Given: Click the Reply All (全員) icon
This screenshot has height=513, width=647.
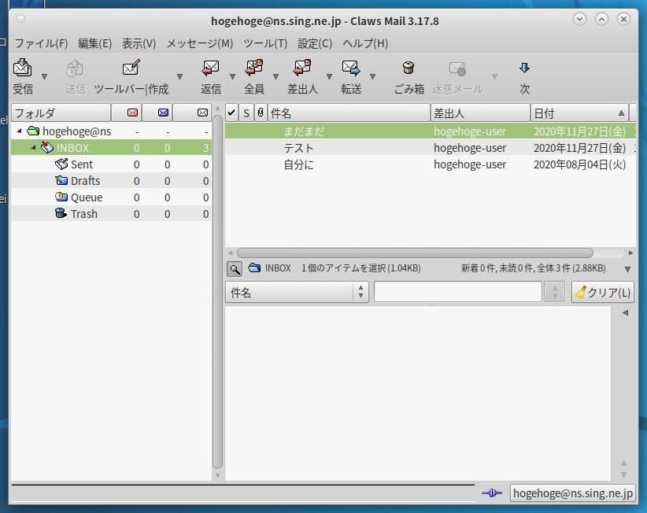Looking at the screenshot, I should (x=253, y=68).
